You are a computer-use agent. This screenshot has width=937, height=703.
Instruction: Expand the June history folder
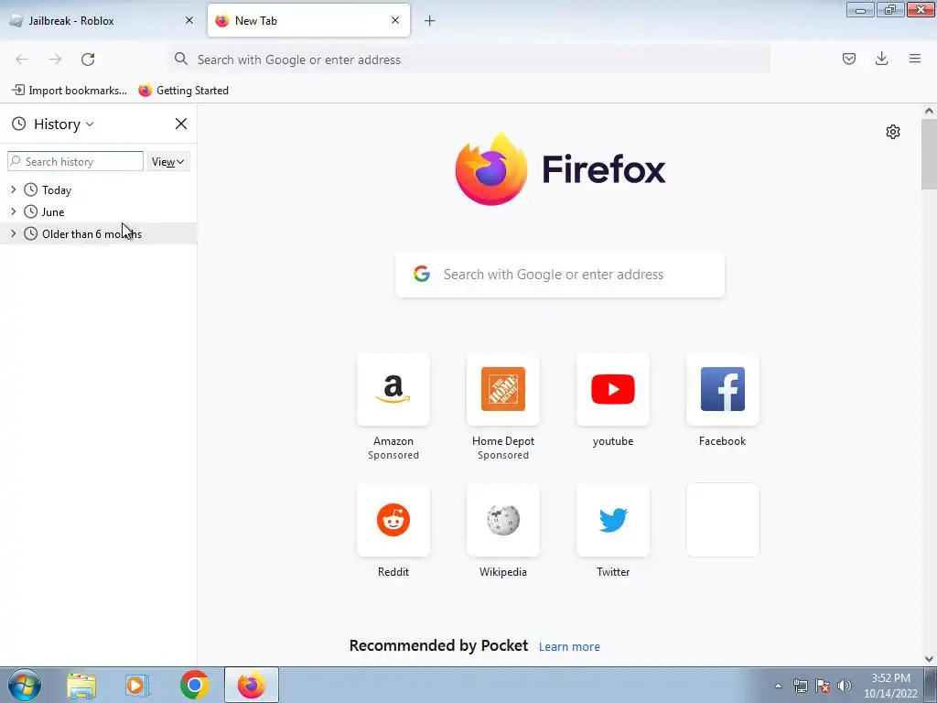[x=13, y=211]
